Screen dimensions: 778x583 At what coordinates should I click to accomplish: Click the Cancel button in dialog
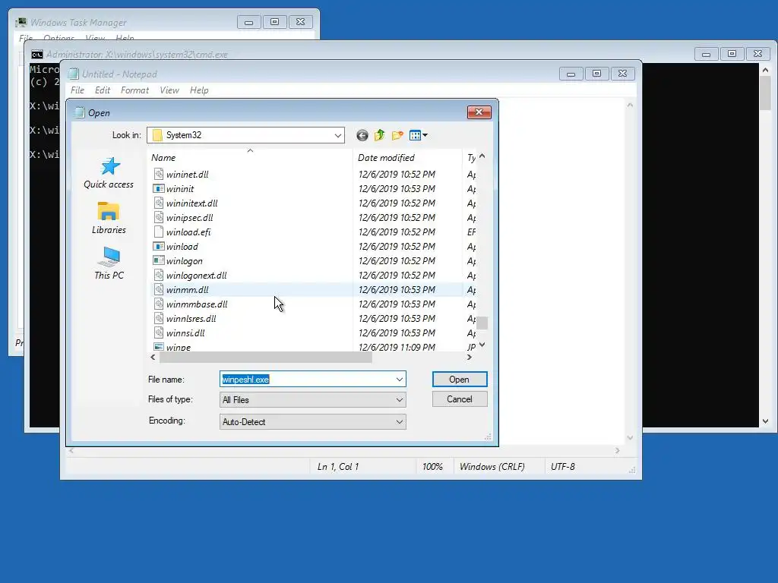point(460,399)
